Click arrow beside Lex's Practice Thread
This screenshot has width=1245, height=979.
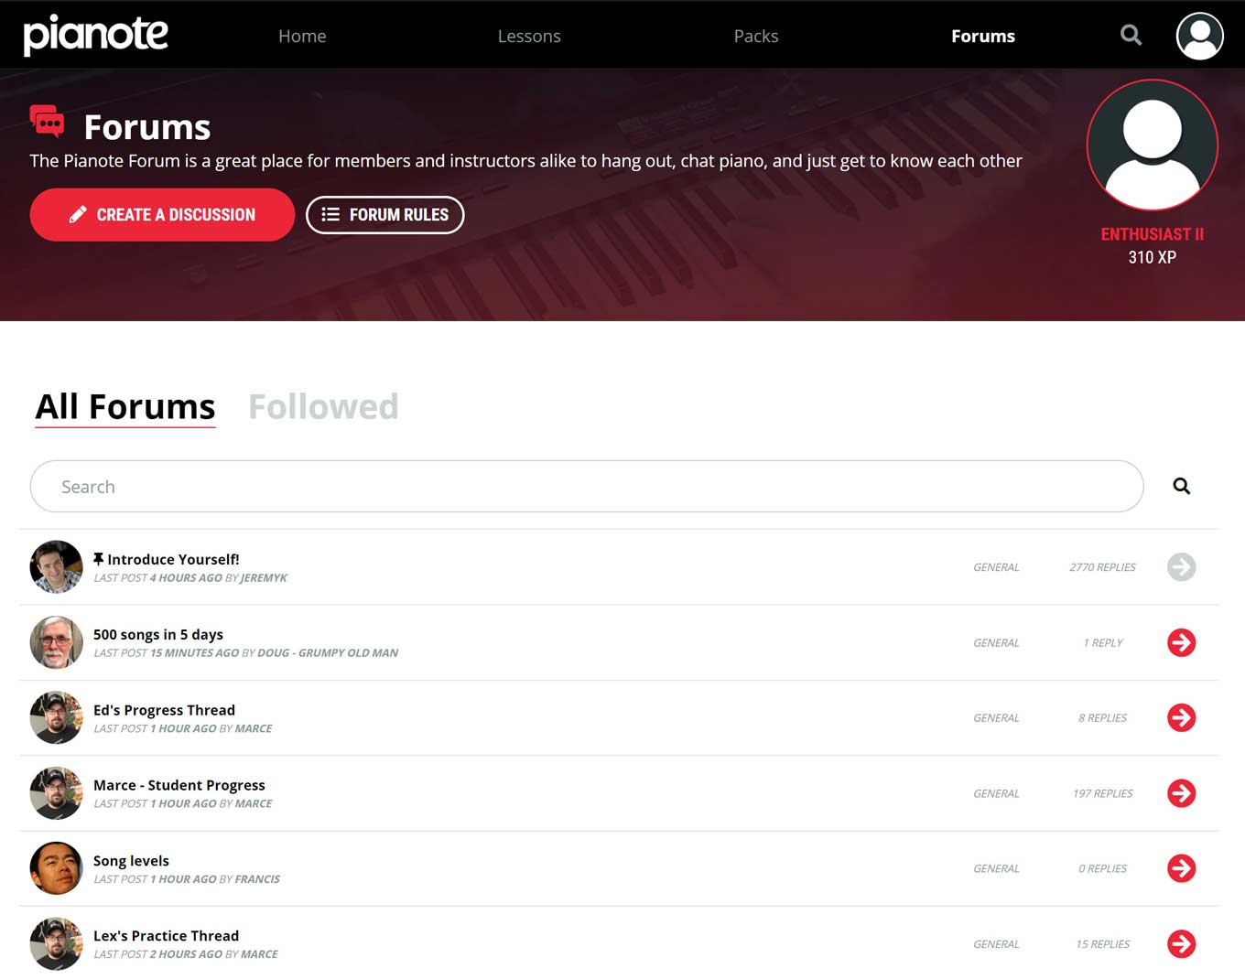click(1181, 943)
